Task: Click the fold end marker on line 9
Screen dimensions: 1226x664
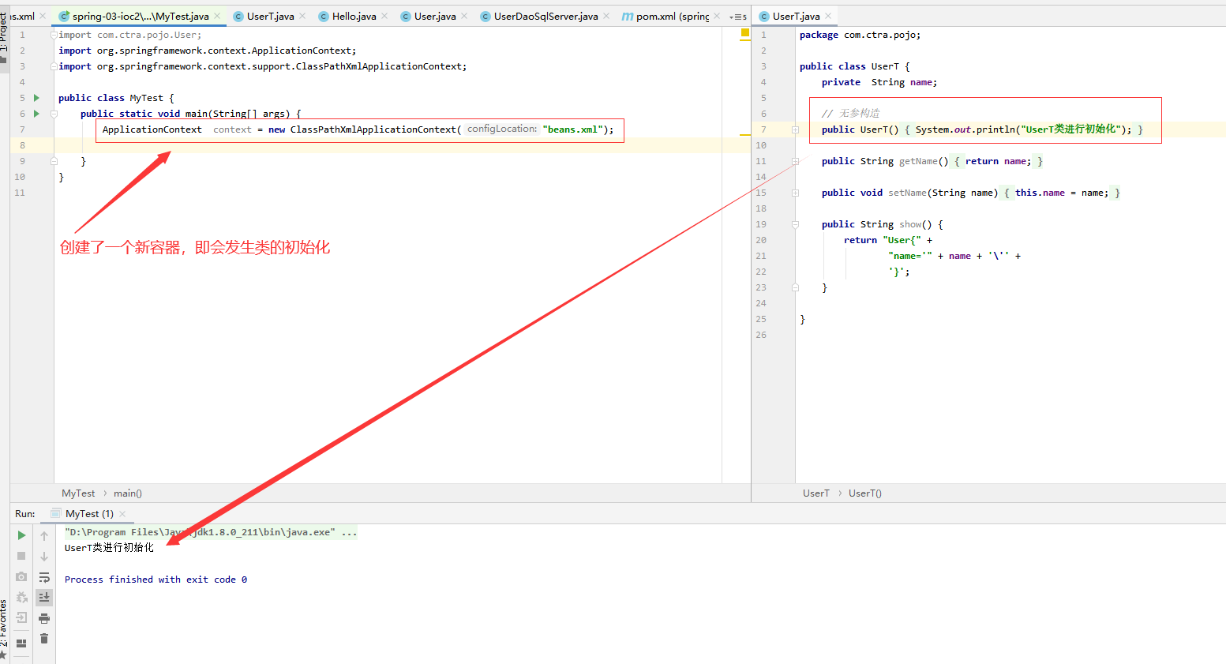Action: (x=54, y=161)
